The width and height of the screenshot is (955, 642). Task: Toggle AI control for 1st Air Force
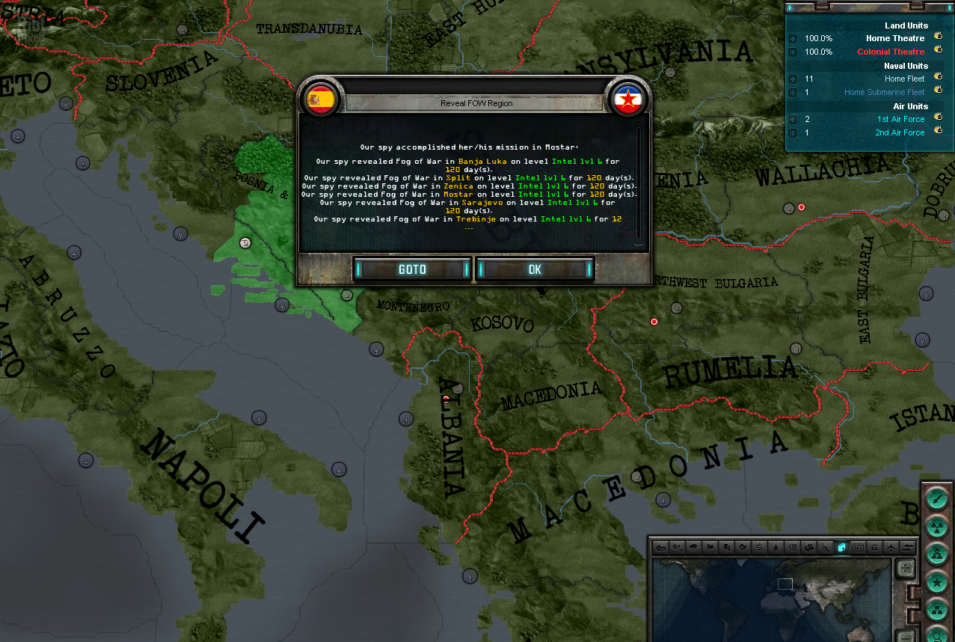938,118
